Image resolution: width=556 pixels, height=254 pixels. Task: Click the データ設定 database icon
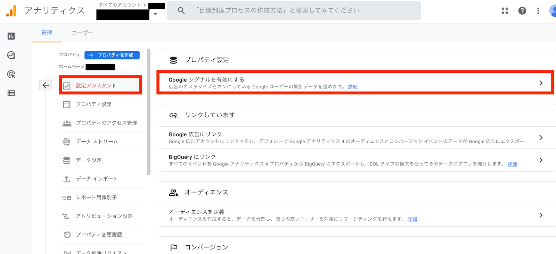point(67,160)
